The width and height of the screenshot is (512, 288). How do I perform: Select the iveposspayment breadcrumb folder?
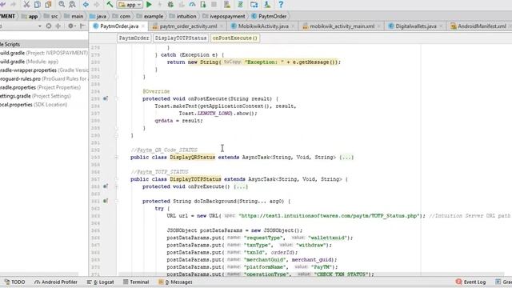(224, 16)
